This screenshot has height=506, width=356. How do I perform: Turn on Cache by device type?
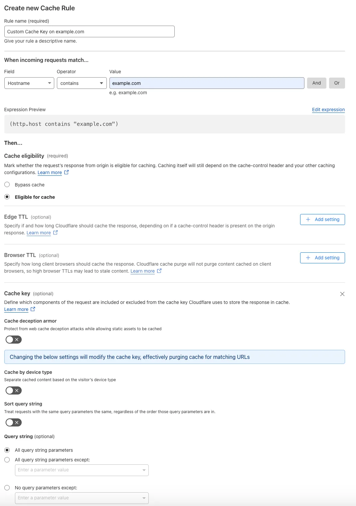(14, 390)
